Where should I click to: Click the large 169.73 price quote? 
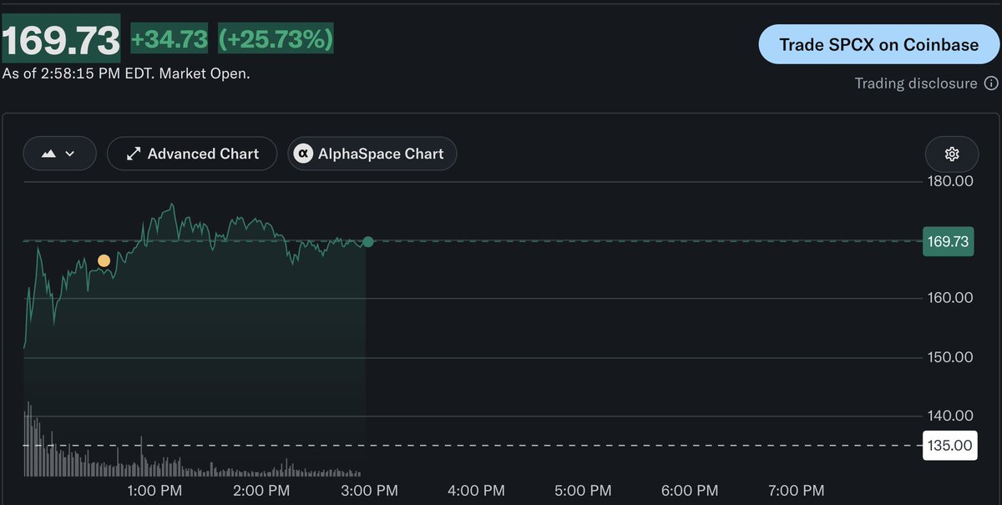tap(61, 39)
